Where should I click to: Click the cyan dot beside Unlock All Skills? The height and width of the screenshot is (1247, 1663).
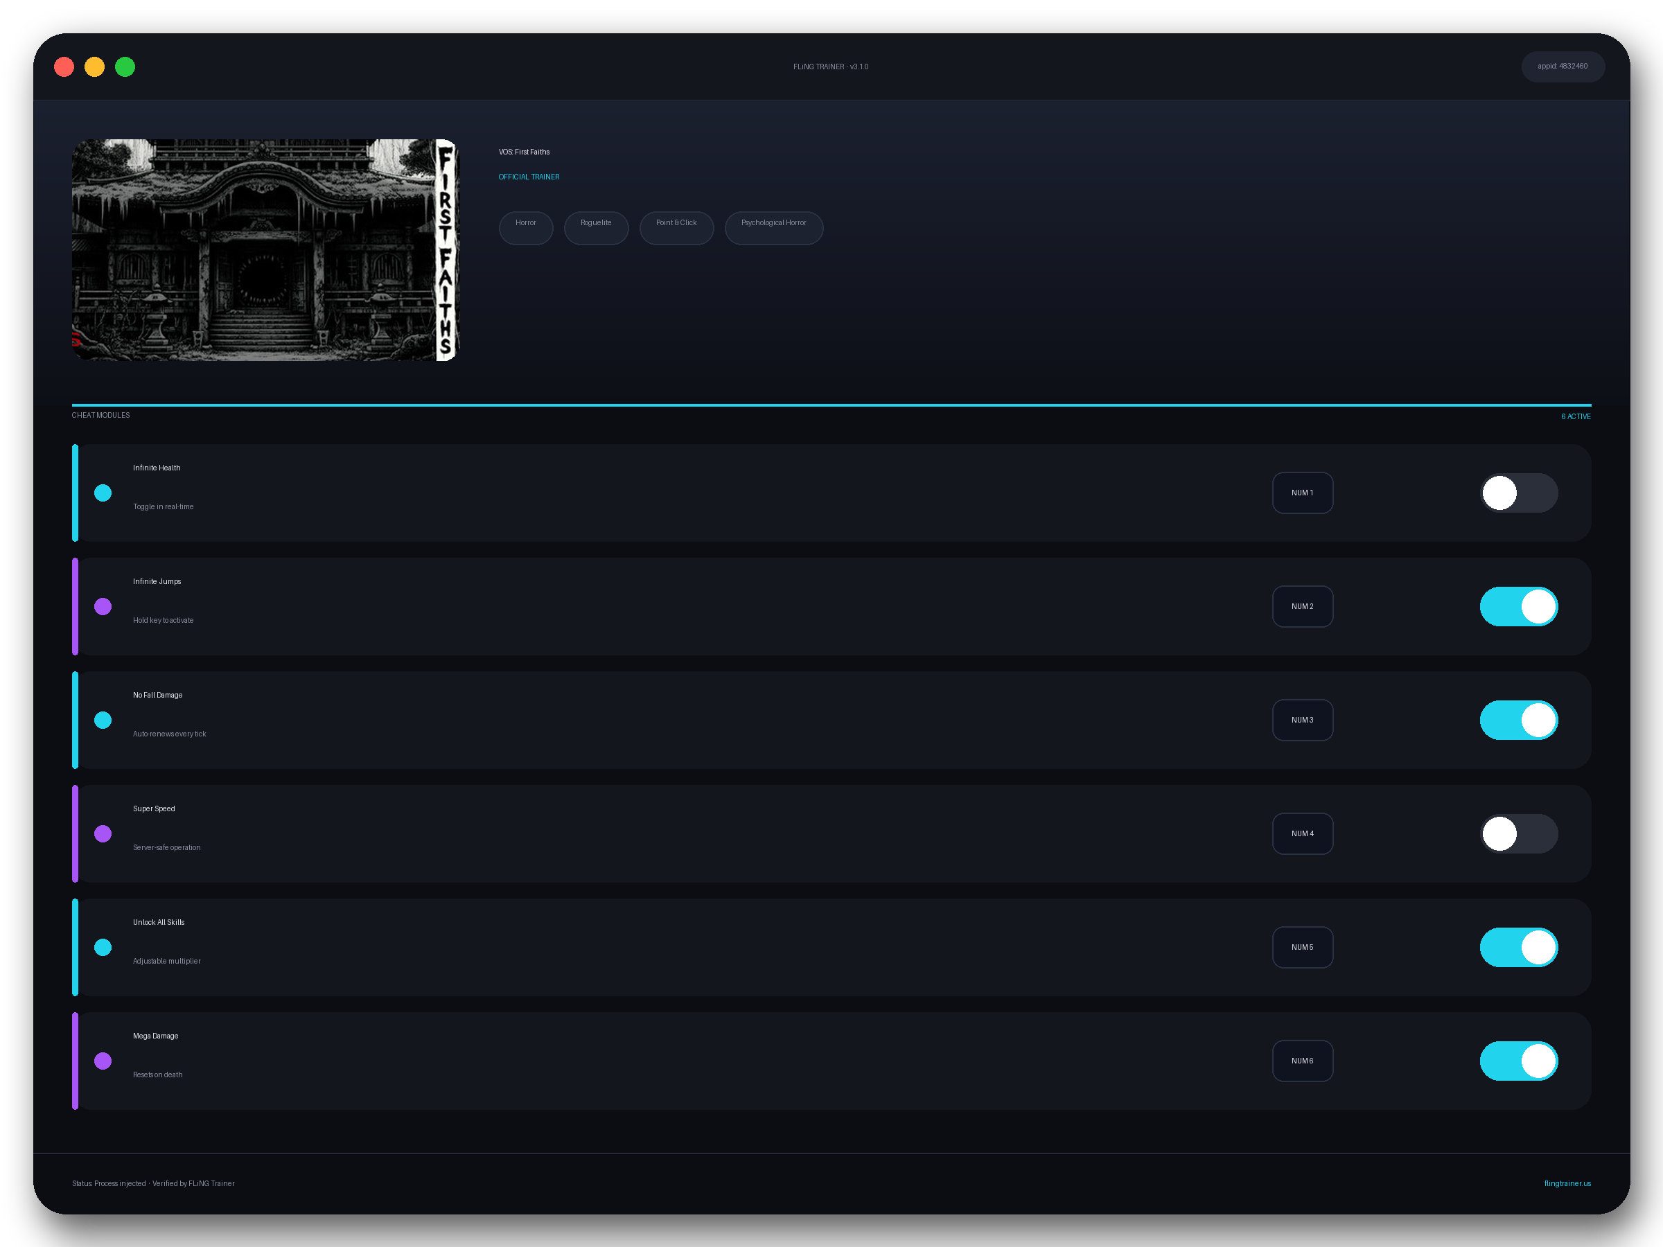click(x=103, y=947)
